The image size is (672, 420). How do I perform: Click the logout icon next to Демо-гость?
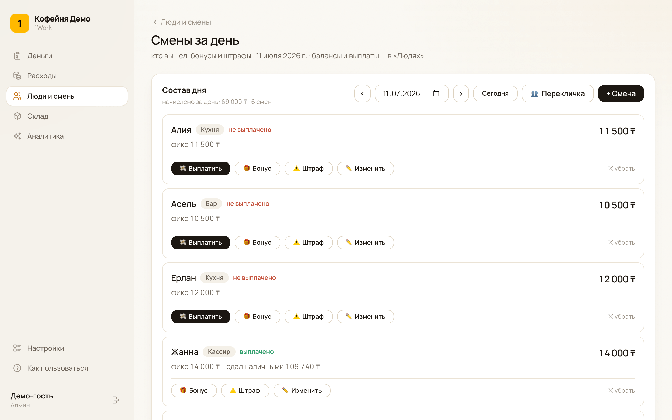click(x=115, y=400)
